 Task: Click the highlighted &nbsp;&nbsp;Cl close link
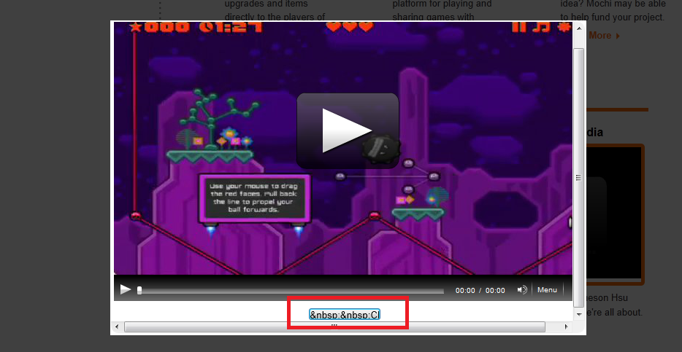click(x=345, y=315)
